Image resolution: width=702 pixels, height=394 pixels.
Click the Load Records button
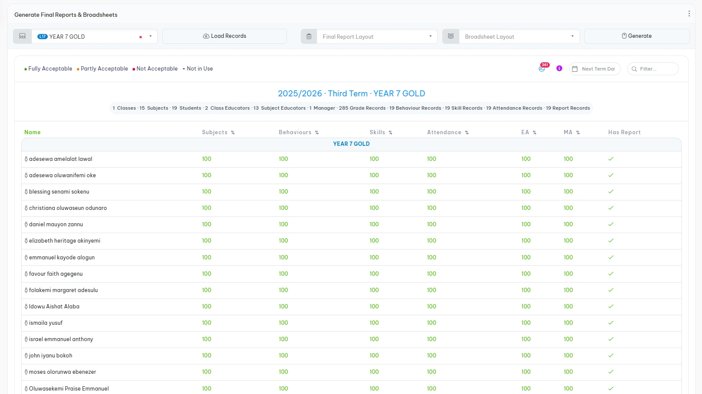coord(225,36)
